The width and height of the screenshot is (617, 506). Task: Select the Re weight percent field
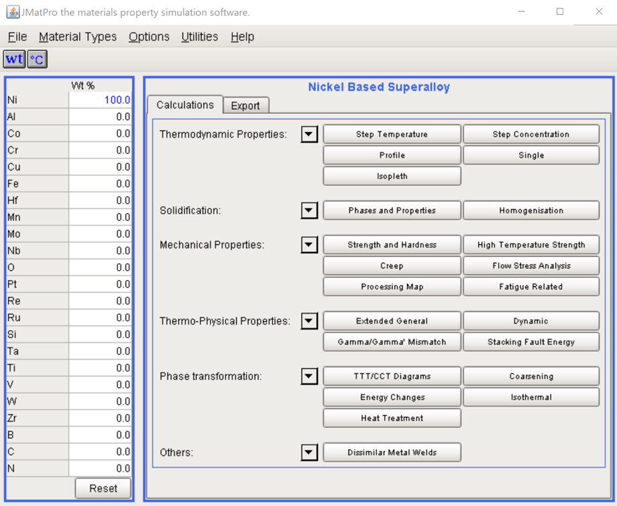[x=101, y=301]
